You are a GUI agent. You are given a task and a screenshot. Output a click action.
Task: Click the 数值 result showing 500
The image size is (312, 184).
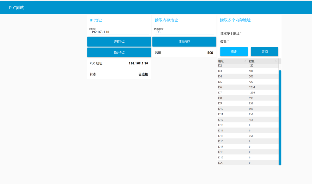point(210,53)
